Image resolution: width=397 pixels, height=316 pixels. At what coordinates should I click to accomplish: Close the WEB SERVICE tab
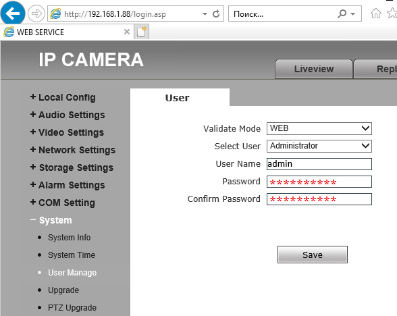127,32
